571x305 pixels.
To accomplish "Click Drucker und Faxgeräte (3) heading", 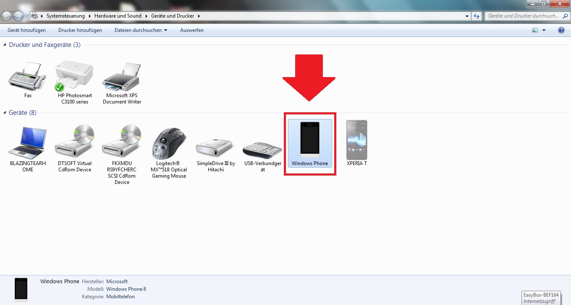I will (x=45, y=45).
